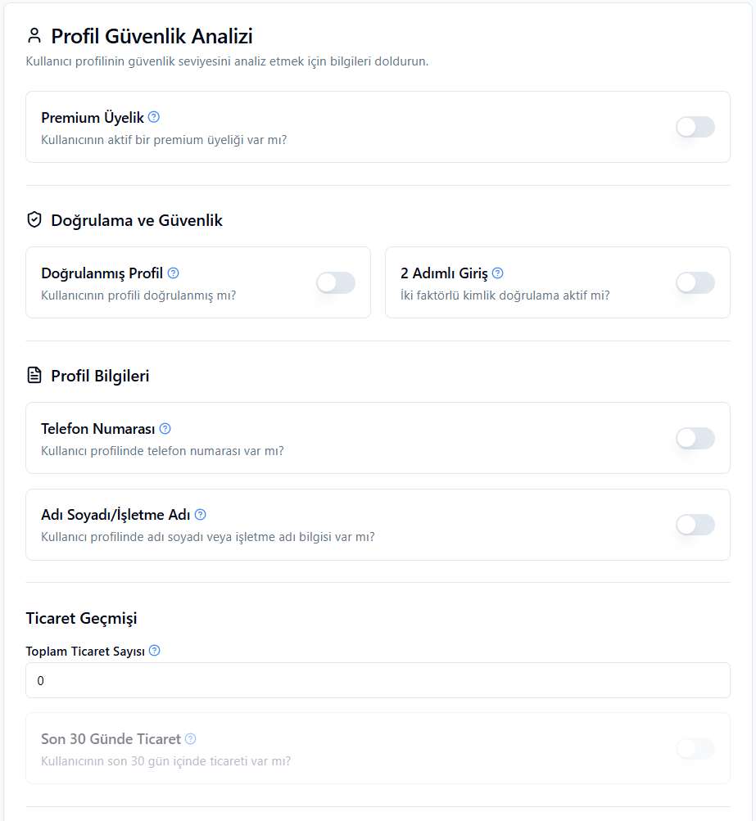756x821 pixels.
Task: Click the help icon next to Premium Üyelik
Action: click(x=153, y=117)
